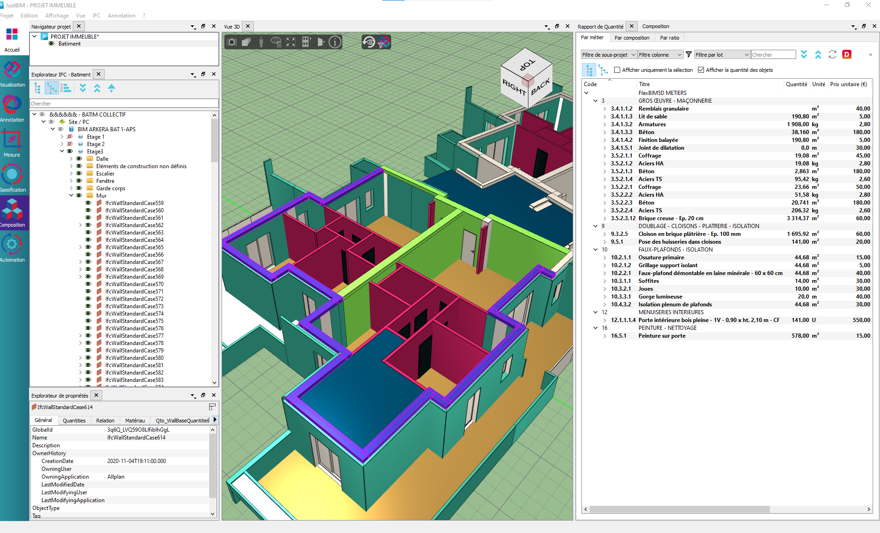This screenshot has width=880, height=533.
Task: Switch to the 'Par composition' tab
Action: (x=632, y=38)
